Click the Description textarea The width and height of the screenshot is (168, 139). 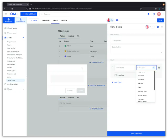[x=136, y=49]
